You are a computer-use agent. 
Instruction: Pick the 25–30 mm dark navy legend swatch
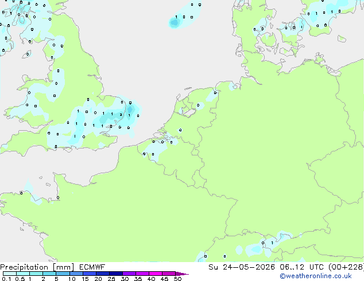click(115, 274)
